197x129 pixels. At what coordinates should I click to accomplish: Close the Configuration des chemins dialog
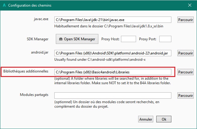pos(190,5)
